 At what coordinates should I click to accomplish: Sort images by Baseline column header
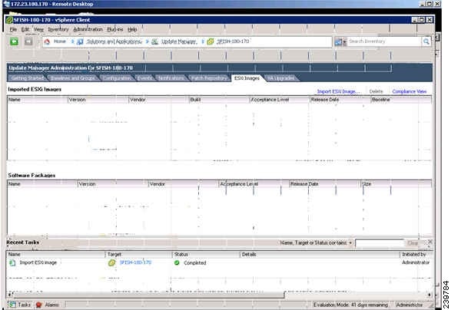[401, 100]
